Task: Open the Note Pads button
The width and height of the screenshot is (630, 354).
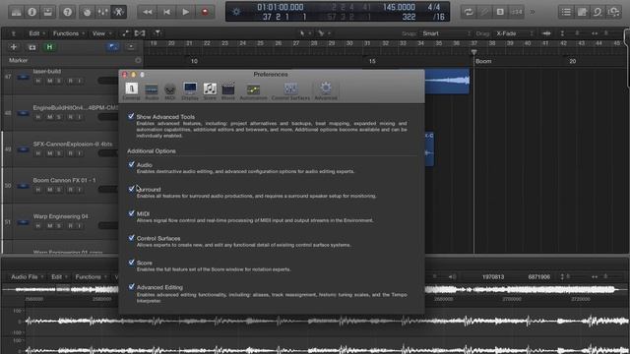Action: tap(582, 12)
